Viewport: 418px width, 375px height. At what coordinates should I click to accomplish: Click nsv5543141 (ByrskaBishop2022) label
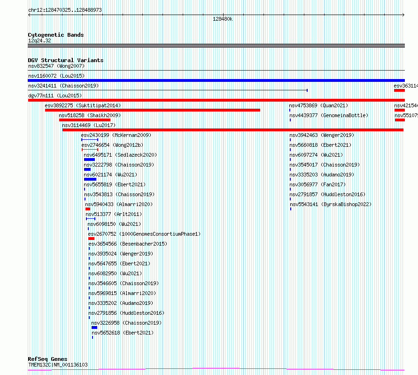tap(331, 204)
